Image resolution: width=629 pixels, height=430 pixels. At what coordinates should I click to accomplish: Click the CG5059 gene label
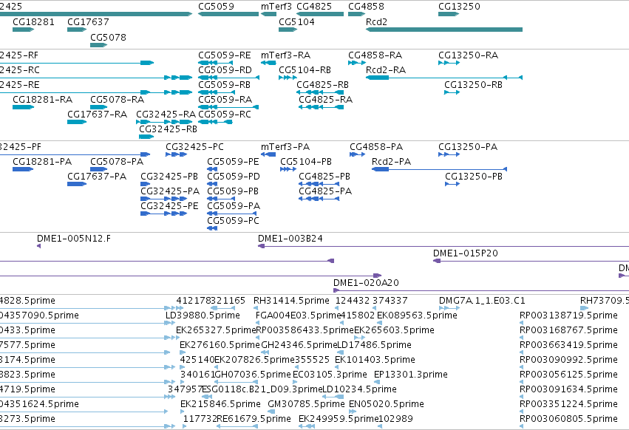point(216,7)
